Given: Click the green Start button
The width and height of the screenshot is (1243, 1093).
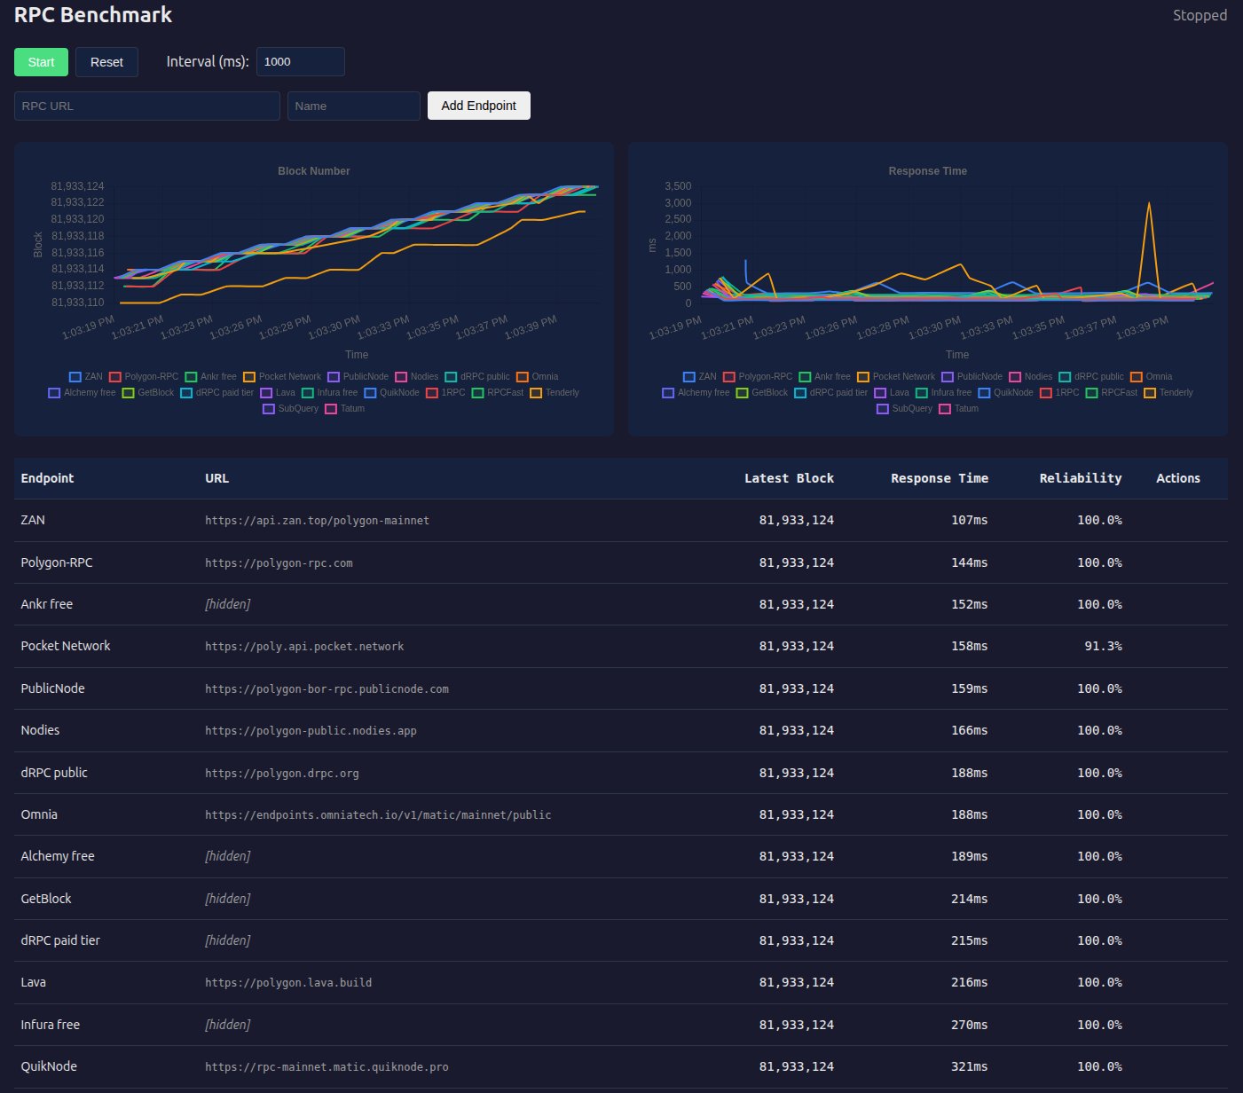Looking at the screenshot, I should [41, 62].
